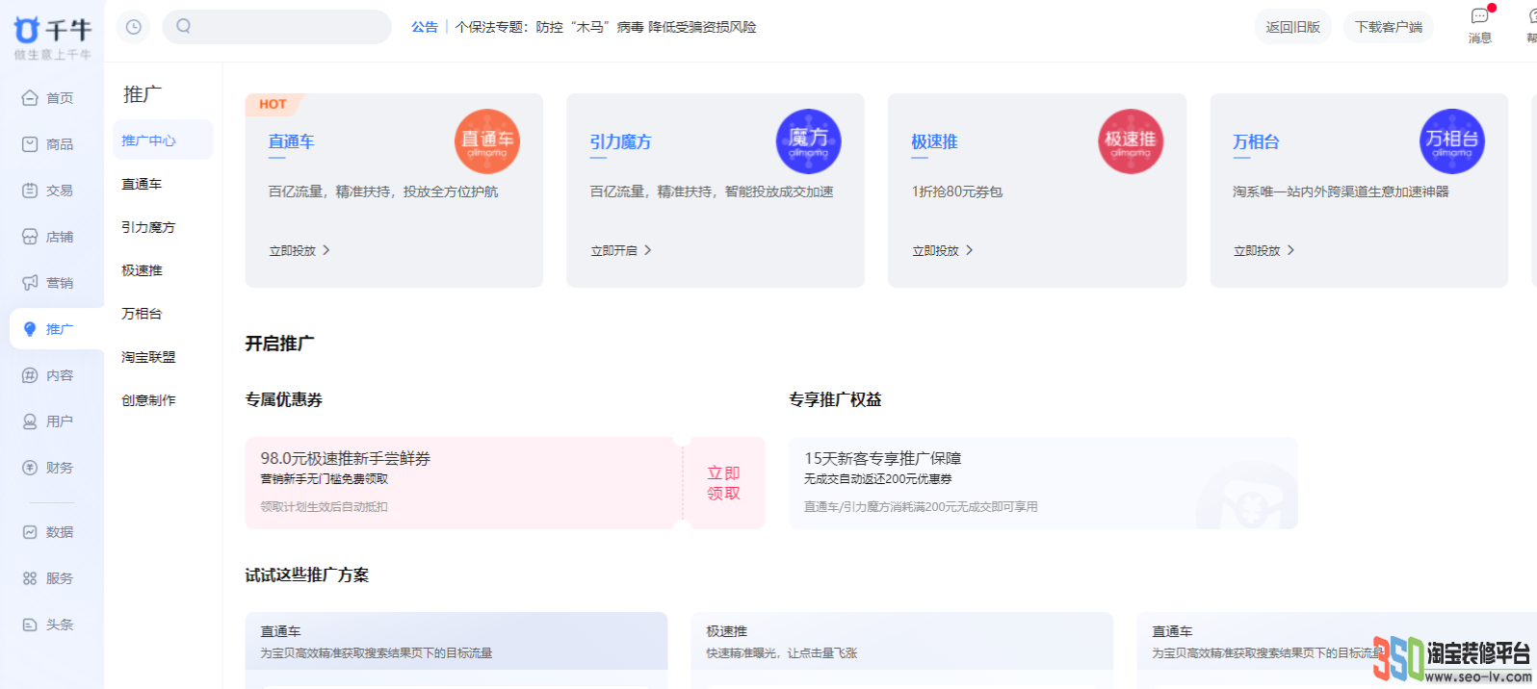Click 营销新手无门槛免费领取 text
Image resolution: width=1537 pixels, height=689 pixels.
325,479
